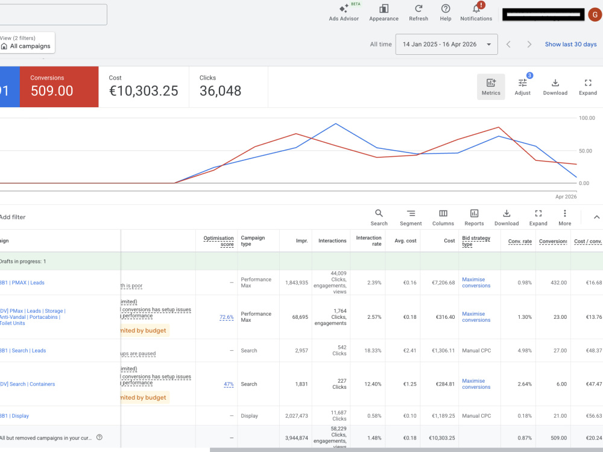This screenshot has height=452, width=603.
Task: Click Show last 30 days
Action: pos(570,44)
